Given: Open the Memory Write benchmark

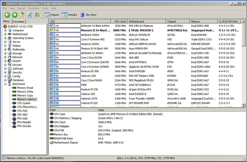Looking at the screenshot, I should pos(23,91).
